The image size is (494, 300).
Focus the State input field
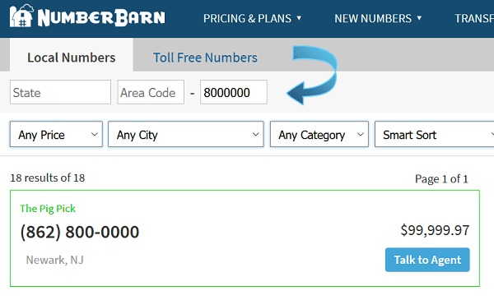[60, 92]
